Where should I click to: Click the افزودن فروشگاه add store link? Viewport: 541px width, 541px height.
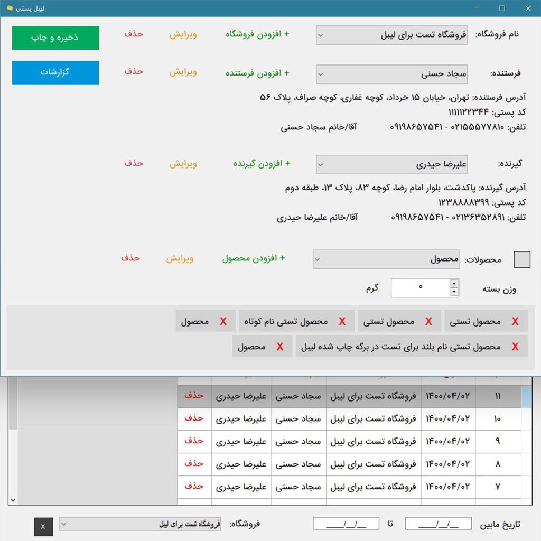coord(257,34)
